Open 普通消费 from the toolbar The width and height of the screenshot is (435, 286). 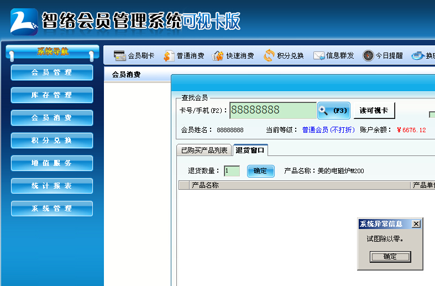pos(169,55)
